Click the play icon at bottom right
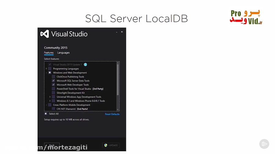Screen dimensions: 275x154 (x=264, y=144)
